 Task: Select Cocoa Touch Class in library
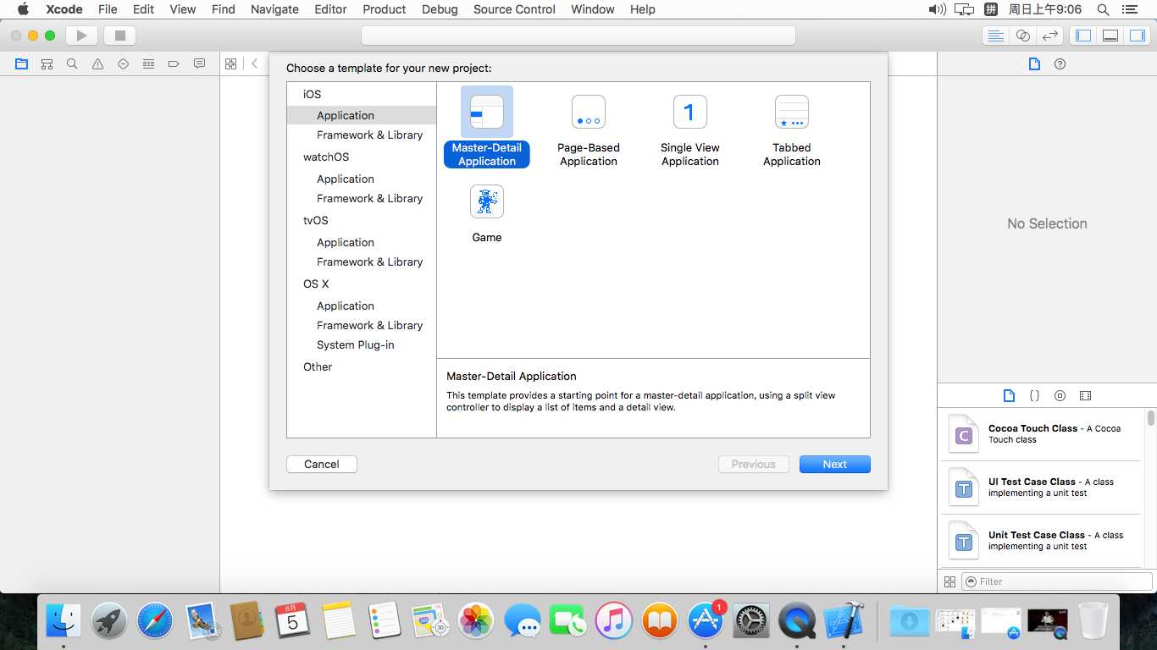click(x=1039, y=434)
